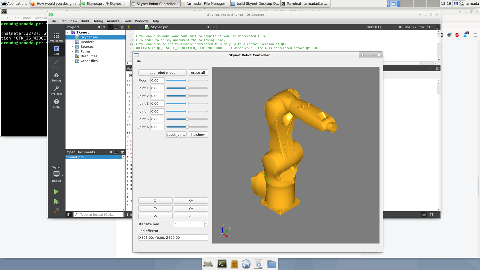Click the Joint 6 slider handle
The image size is (480, 270).
coord(187,127)
